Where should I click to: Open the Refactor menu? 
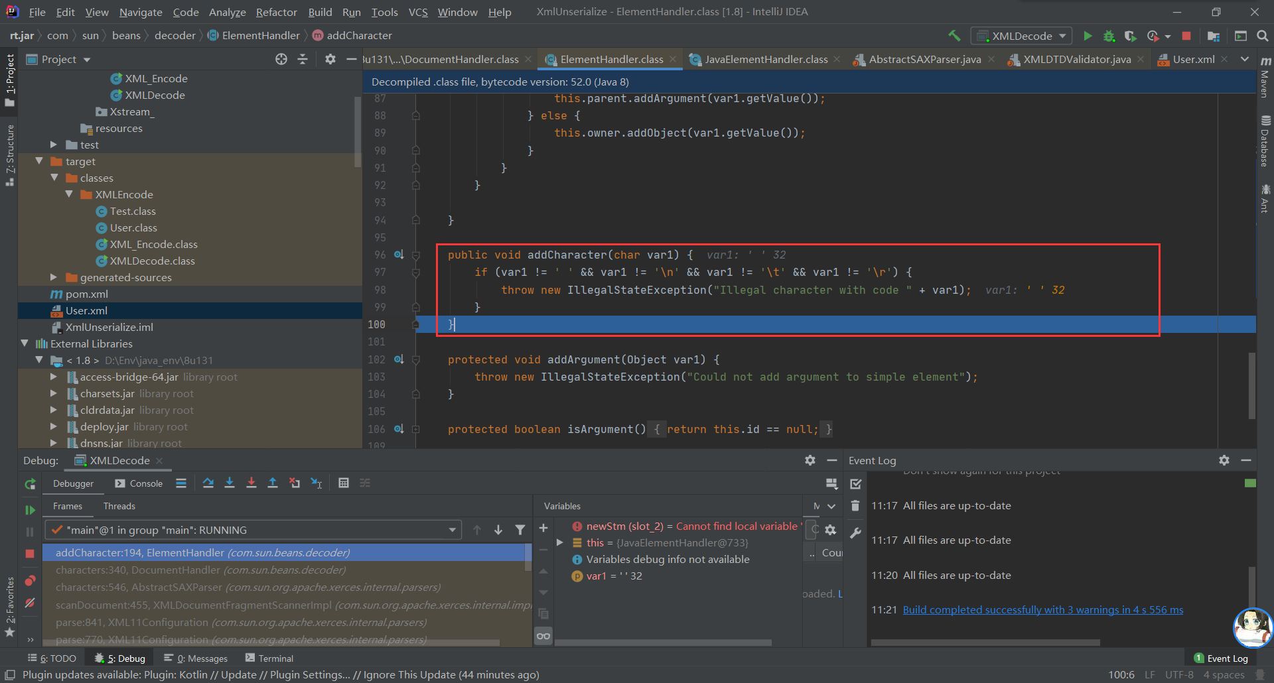tap(276, 12)
